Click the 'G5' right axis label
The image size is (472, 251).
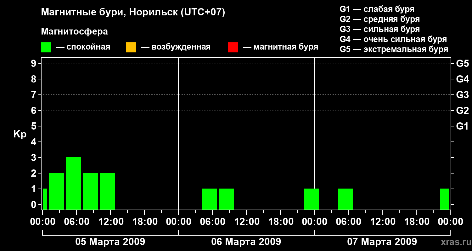(462, 63)
